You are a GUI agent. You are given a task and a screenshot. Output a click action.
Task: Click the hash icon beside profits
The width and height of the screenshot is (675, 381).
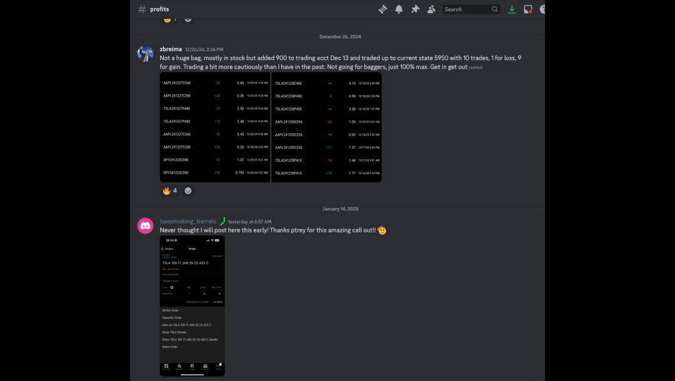click(142, 9)
